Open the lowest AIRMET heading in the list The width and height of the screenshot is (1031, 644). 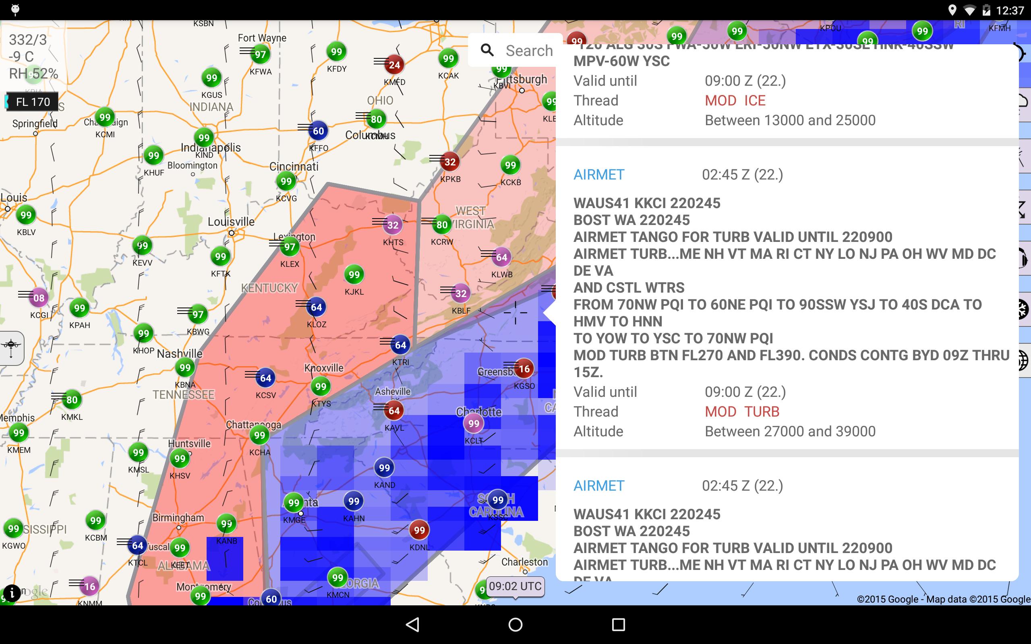[x=598, y=485]
